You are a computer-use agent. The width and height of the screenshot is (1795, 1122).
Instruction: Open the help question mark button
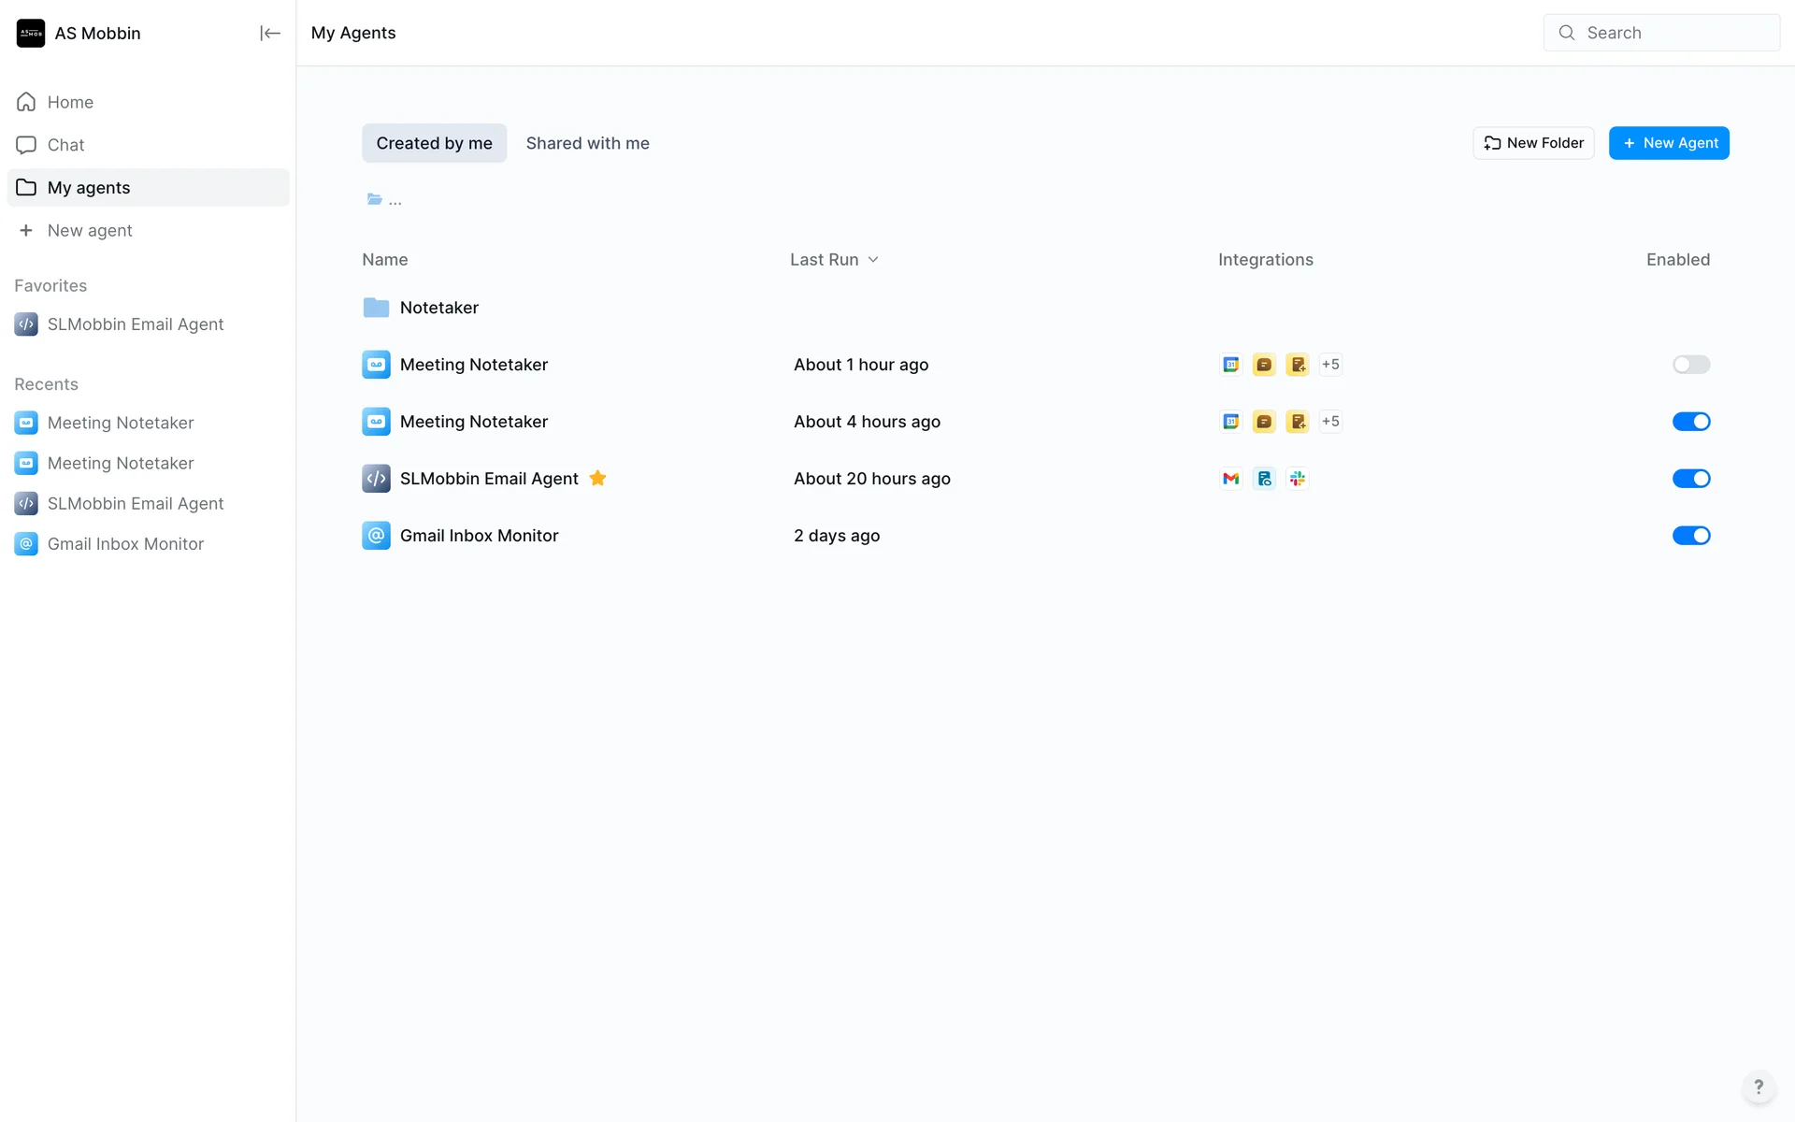point(1758,1086)
